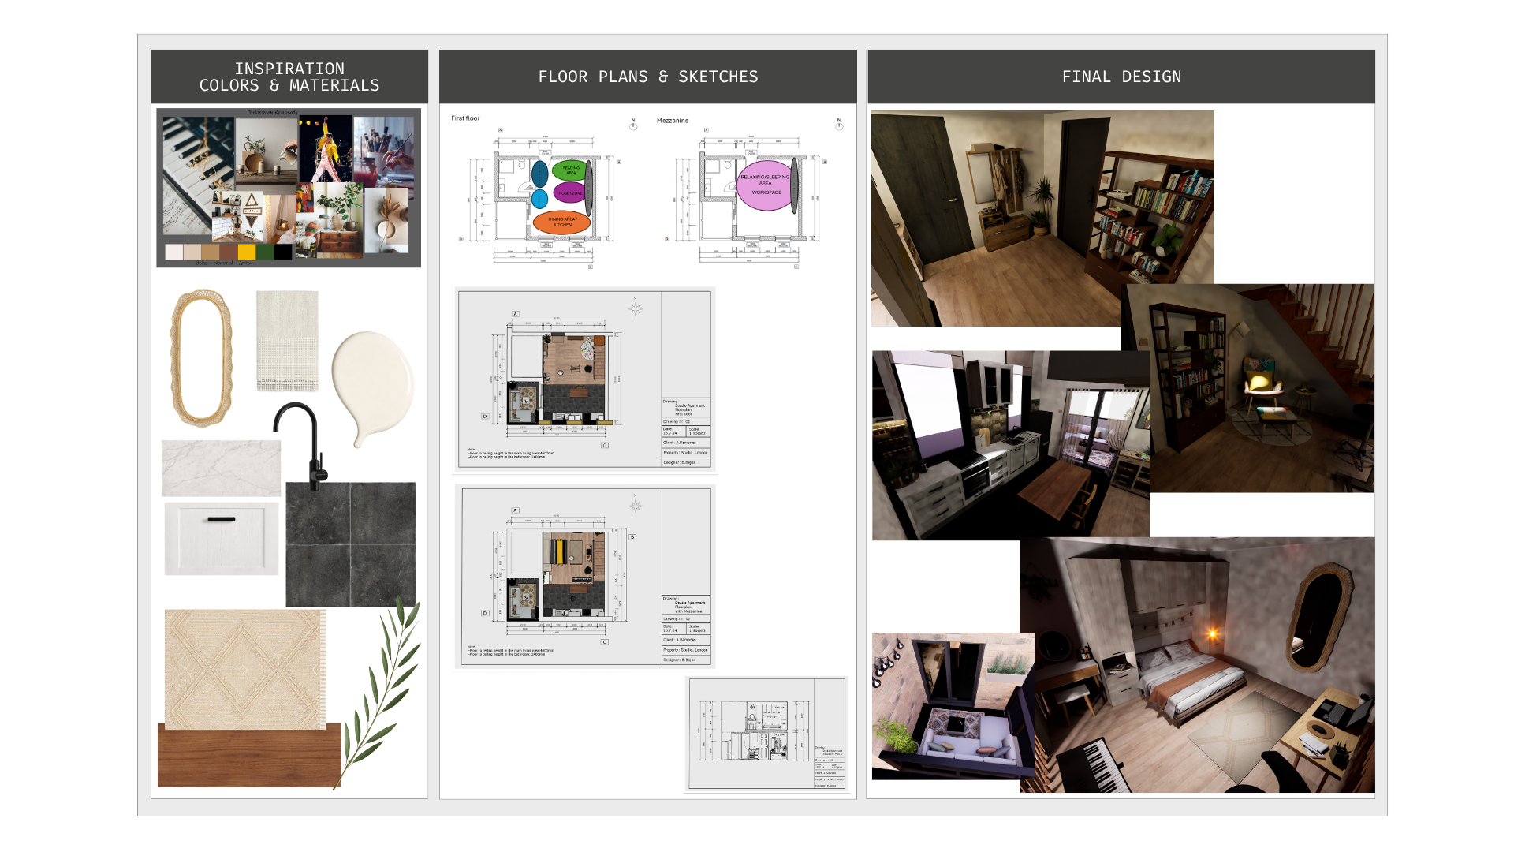The image size is (1514, 852).
Task: Select the FINAL DESIGN heading
Action: click(x=1121, y=77)
